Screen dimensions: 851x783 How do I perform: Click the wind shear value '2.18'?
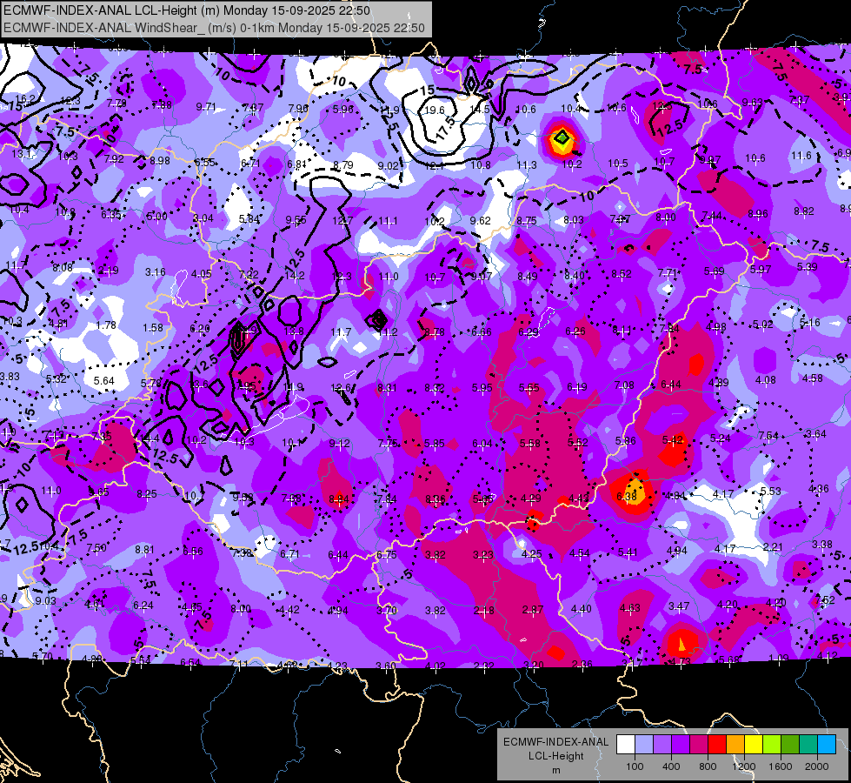point(483,610)
